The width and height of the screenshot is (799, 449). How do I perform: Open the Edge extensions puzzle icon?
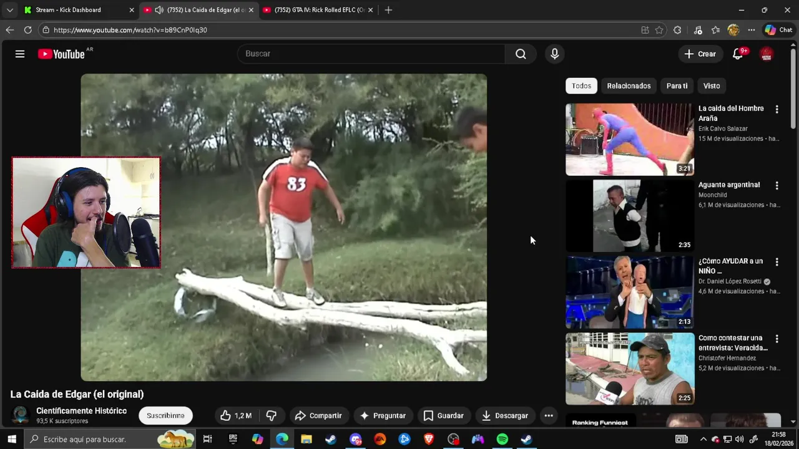coord(677,30)
